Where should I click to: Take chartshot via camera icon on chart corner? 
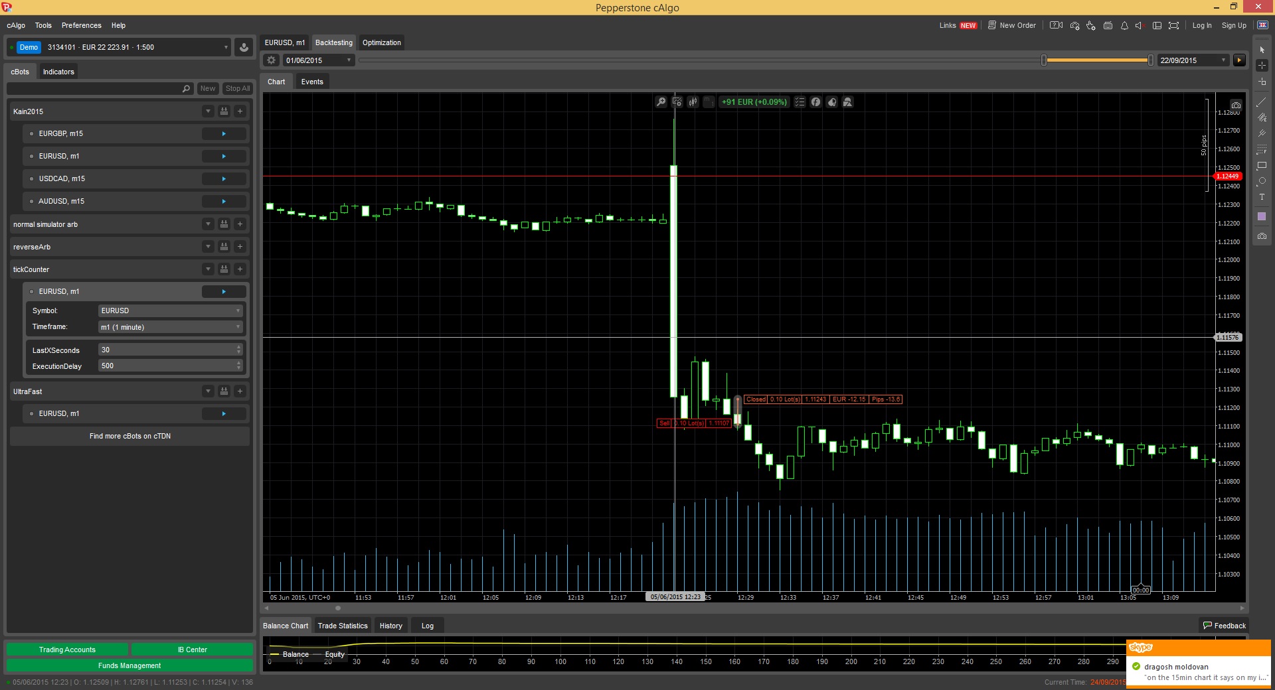coord(1236,105)
